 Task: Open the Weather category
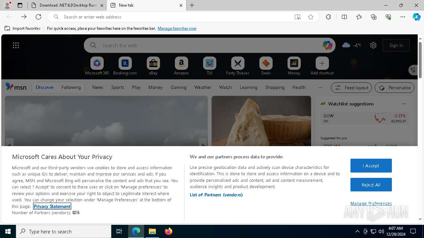[x=203, y=87]
